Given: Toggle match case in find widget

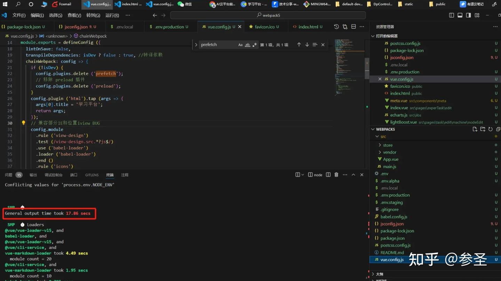Looking at the screenshot, I should tap(240, 45).
